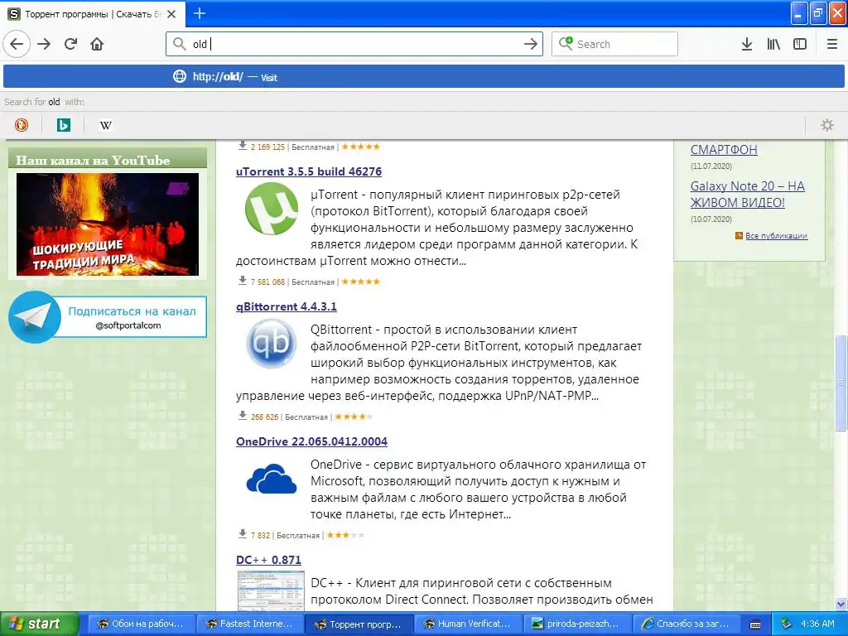848x636 pixels.
Task: Go back with the browser back arrow
Action: point(17,44)
